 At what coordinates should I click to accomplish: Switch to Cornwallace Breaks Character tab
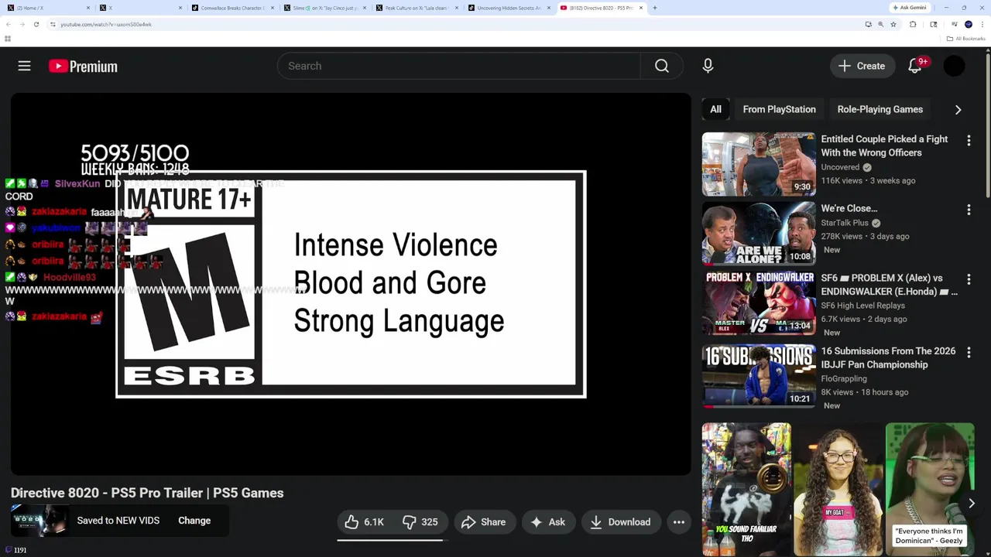coord(233,8)
